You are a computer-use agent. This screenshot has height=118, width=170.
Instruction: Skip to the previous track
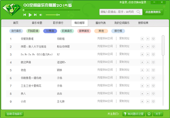(x=25, y=15)
